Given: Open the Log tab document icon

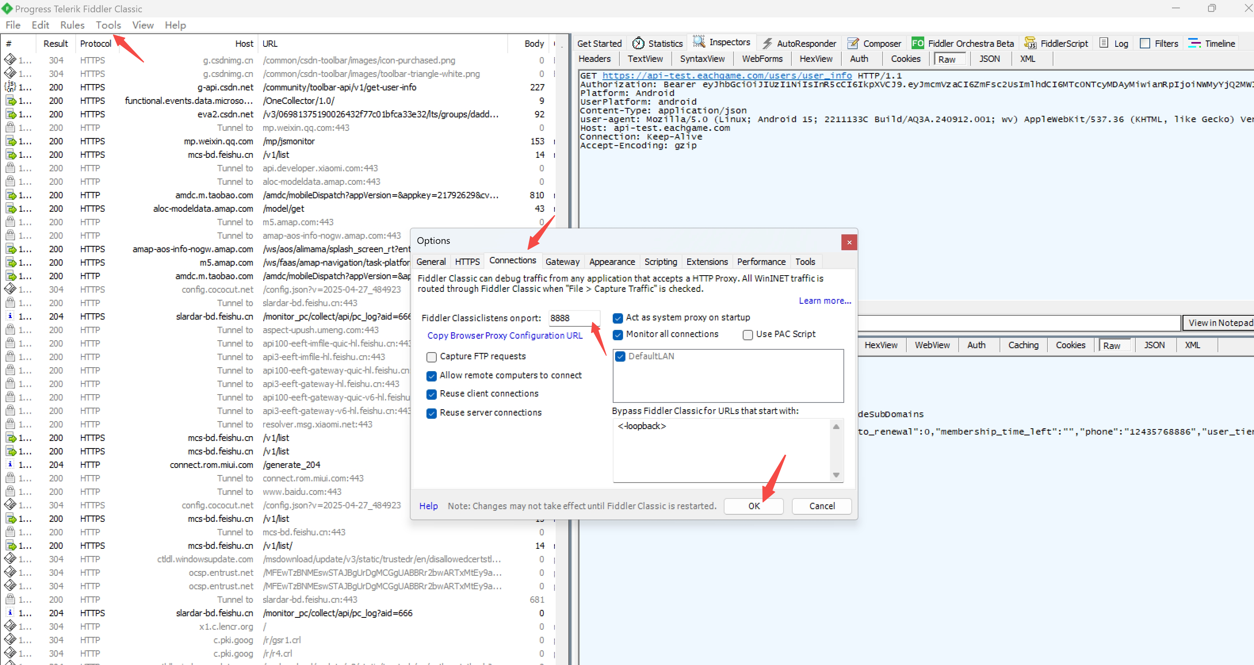Looking at the screenshot, I should pyautogui.click(x=1103, y=43).
